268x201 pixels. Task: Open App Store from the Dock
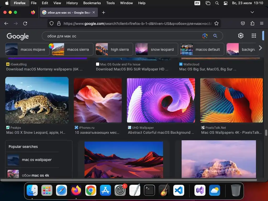click(105, 190)
